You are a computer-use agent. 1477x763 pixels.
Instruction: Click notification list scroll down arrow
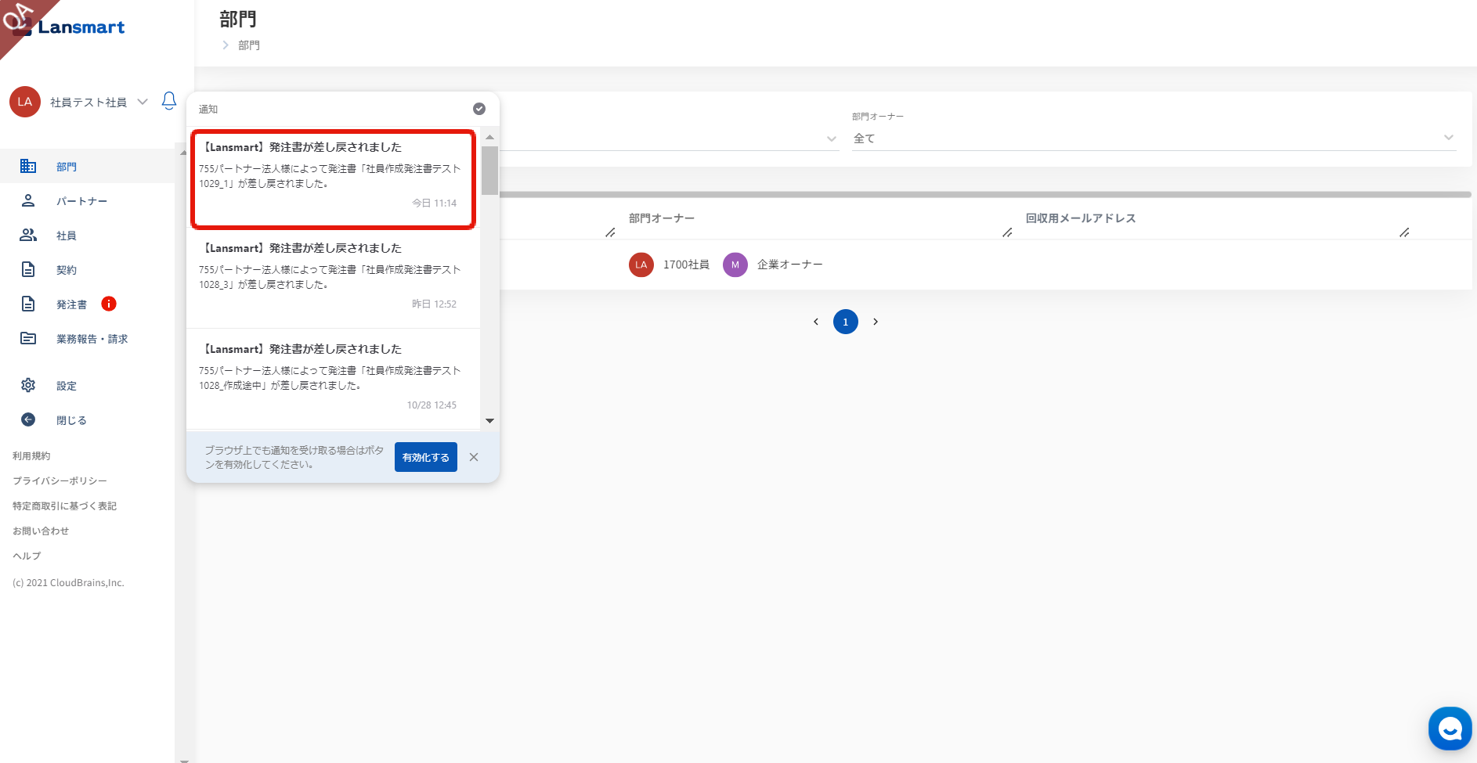pyautogui.click(x=490, y=421)
